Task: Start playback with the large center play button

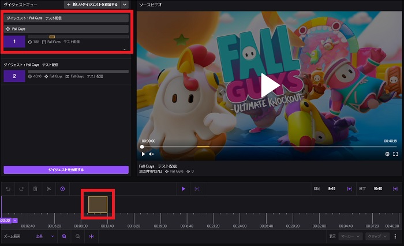Action: pyautogui.click(x=270, y=85)
